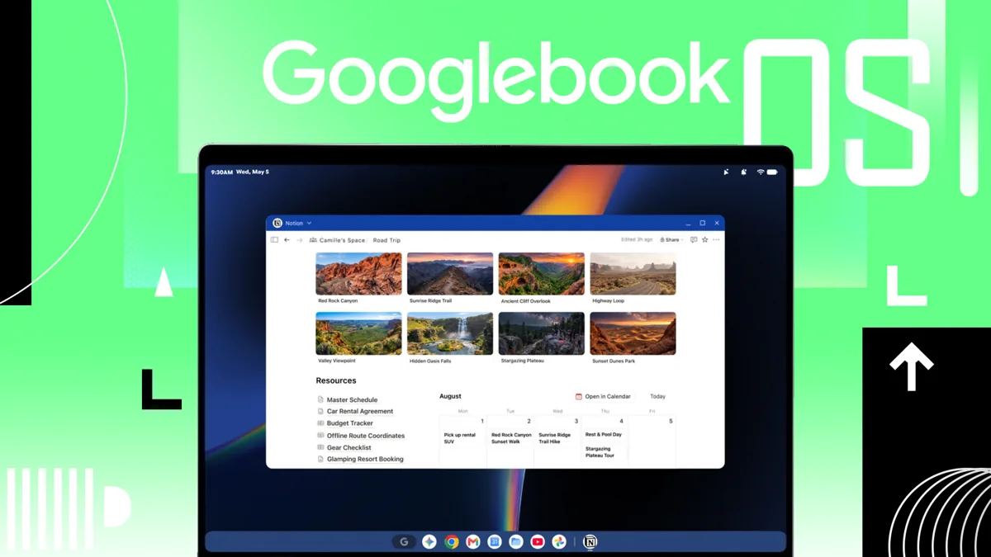Click the Open in Calendar button
The width and height of the screenshot is (991, 557).
coord(603,397)
